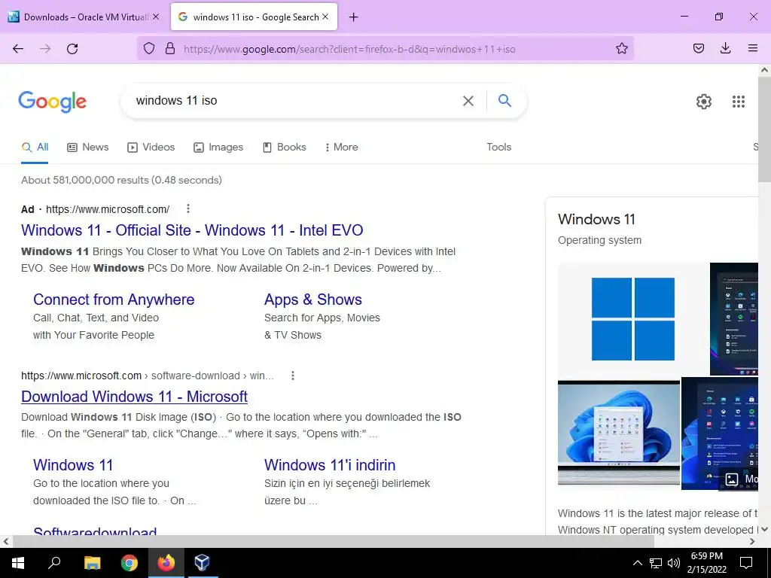
Task: Switch to Images results
Action: 218,147
